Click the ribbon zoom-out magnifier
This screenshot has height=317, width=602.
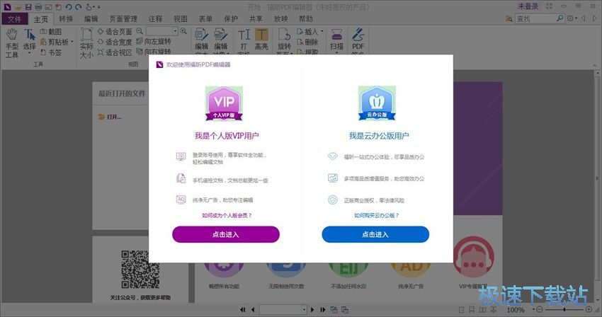click(x=140, y=31)
